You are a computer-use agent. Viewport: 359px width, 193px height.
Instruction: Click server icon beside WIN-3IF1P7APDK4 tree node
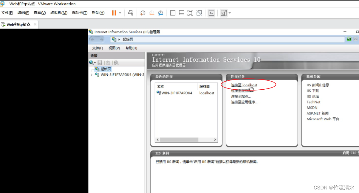coord(97,74)
